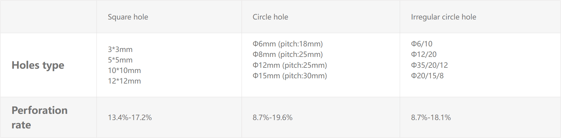The width and height of the screenshot is (561, 138).
Task: Select the 5*5mm square hole entry
Action: pyautogui.click(x=120, y=60)
